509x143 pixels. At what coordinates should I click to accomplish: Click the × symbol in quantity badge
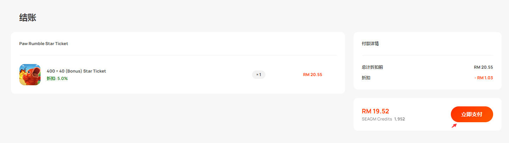pyautogui.click(x=257, y=75)
